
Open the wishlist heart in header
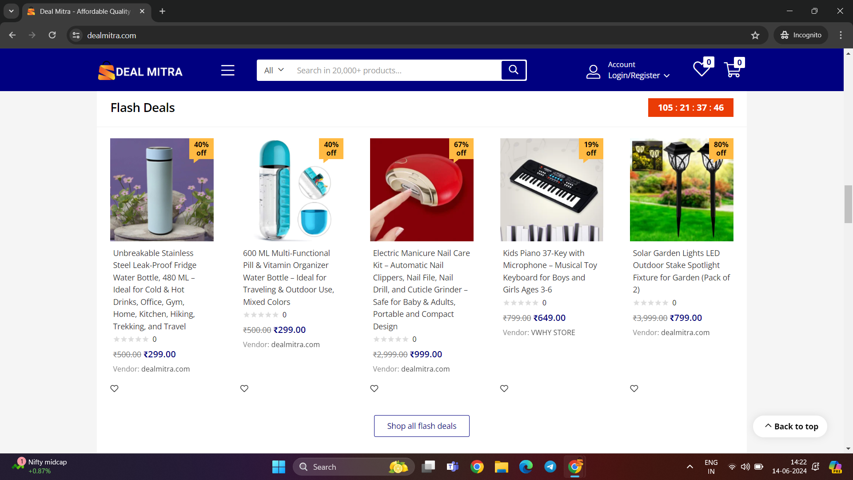point(702,69)
